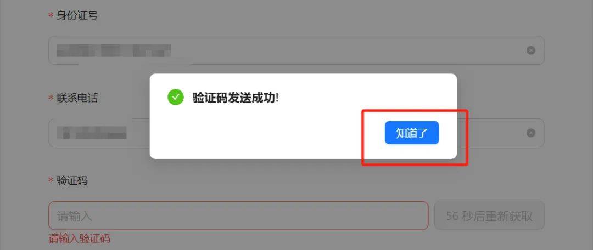Click the 联系电话 field label
This screenshot has width=593, height=250.
77,98
